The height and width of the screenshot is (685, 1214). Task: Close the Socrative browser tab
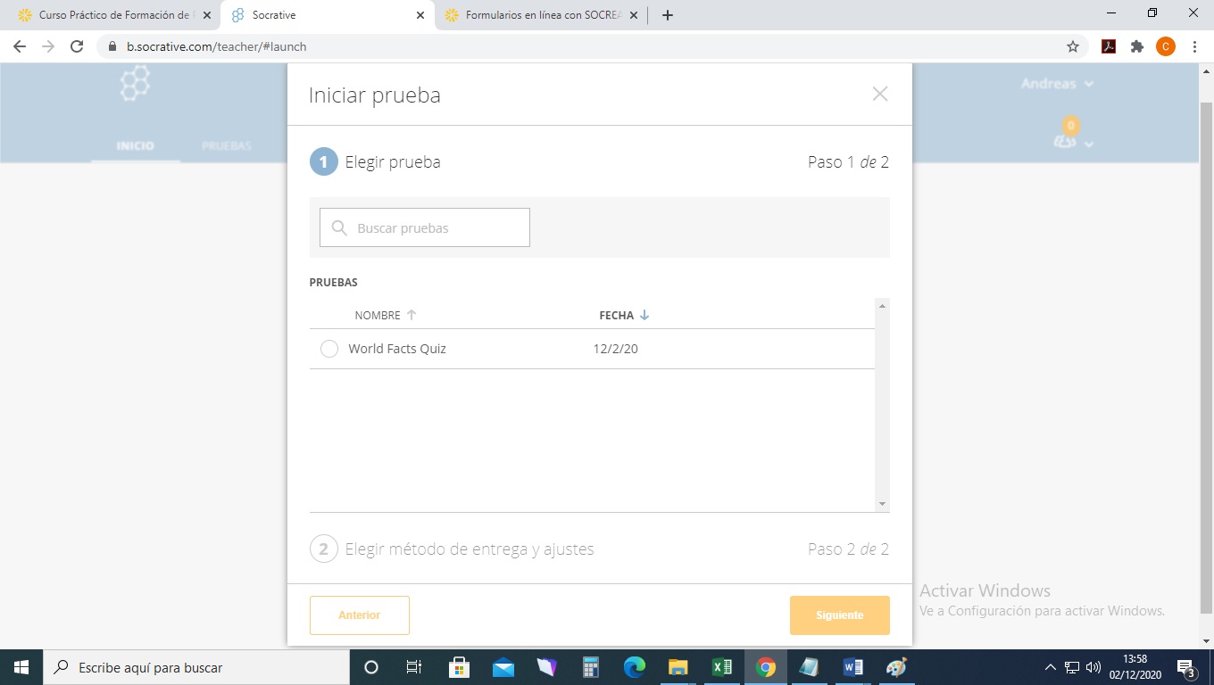pyautogui.click(x=420, y=15)
